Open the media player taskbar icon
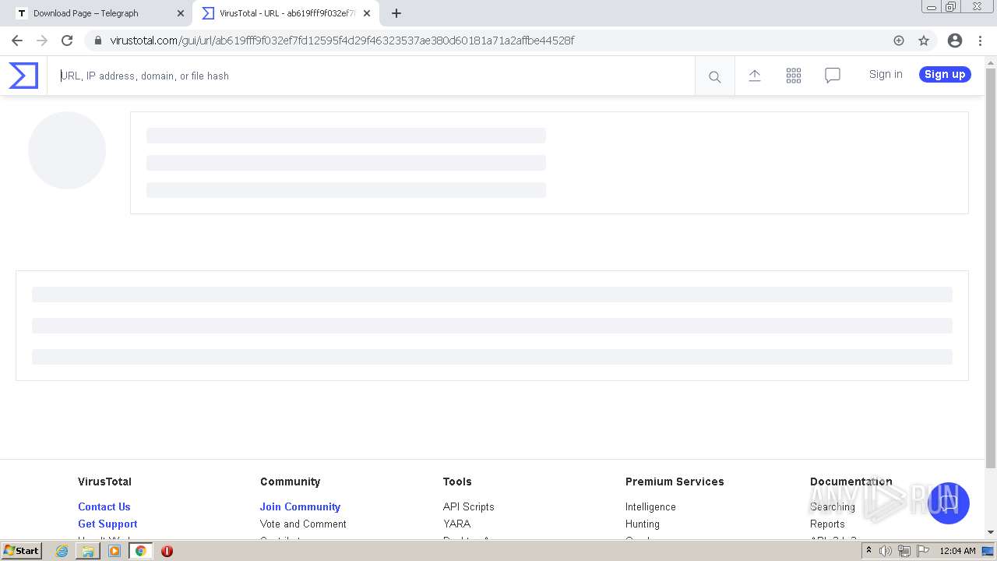This screenshot has width=997, height=561. pyautogui.click(x=114, y=551)
